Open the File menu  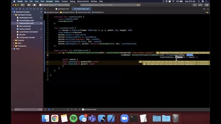26,1
